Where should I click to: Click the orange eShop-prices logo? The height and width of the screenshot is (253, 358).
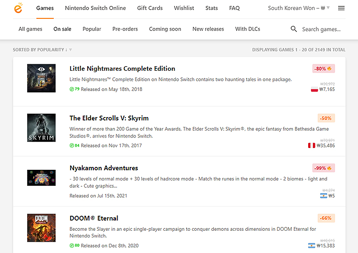point(18,8)
